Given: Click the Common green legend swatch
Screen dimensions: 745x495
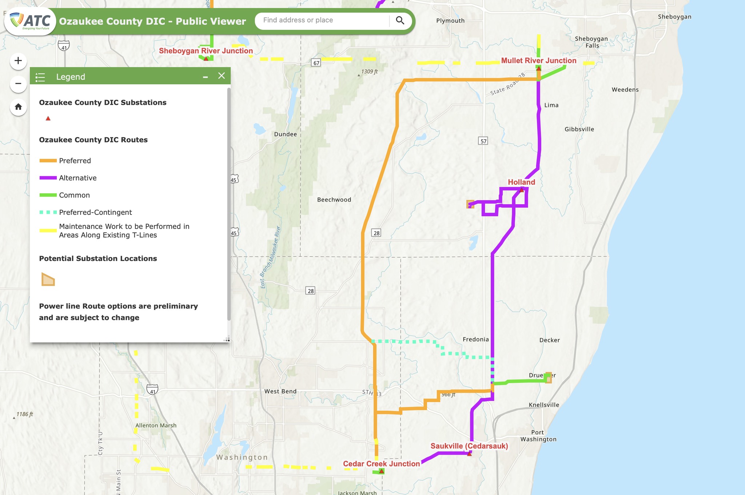Looking at the screenshot, I should (48, 195).
